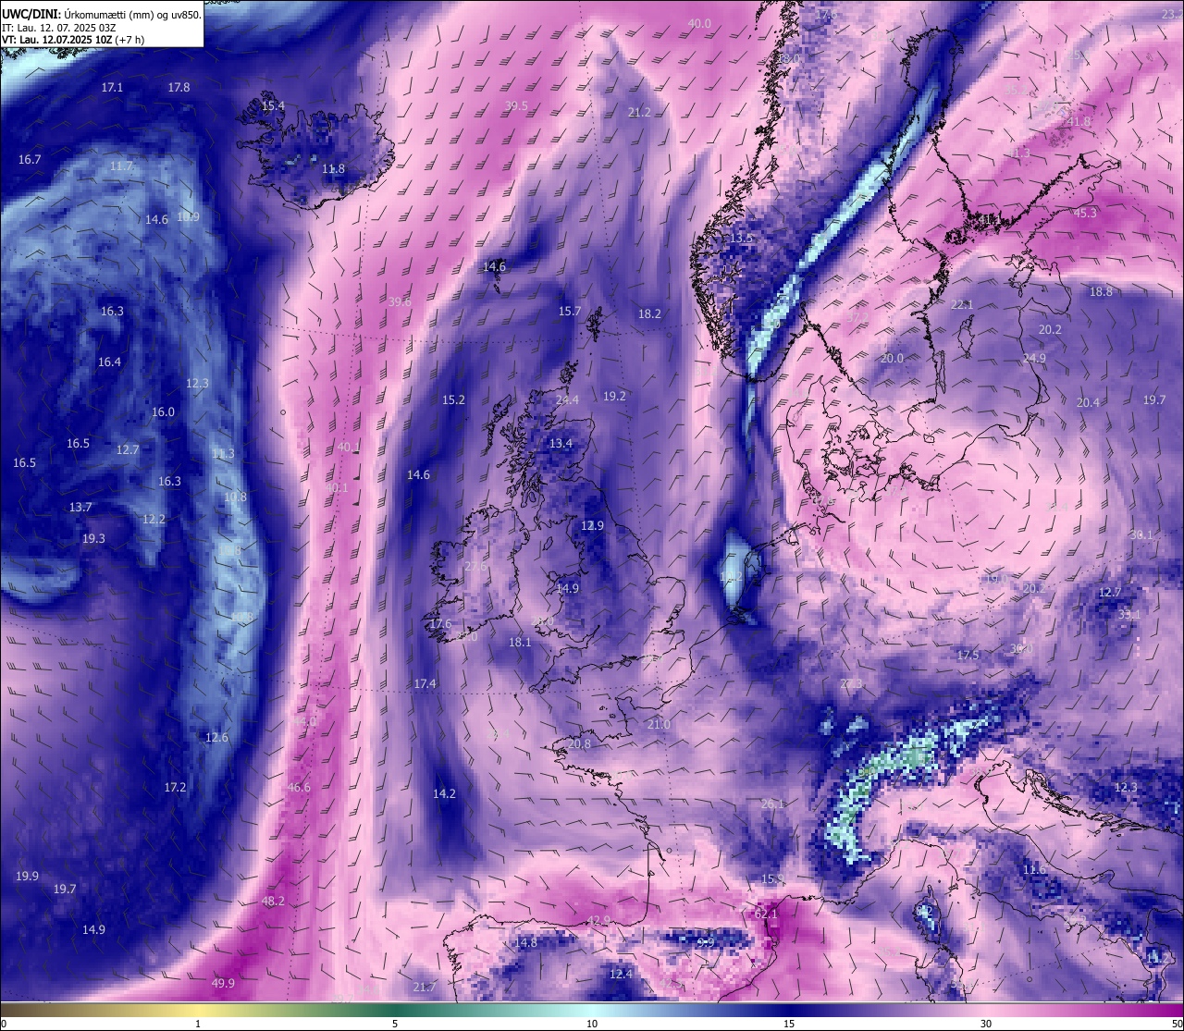The width and height of the screenshot is (1184, 1031).
Task: Click the 15.7 value label
Action: [x=570, y=311]
